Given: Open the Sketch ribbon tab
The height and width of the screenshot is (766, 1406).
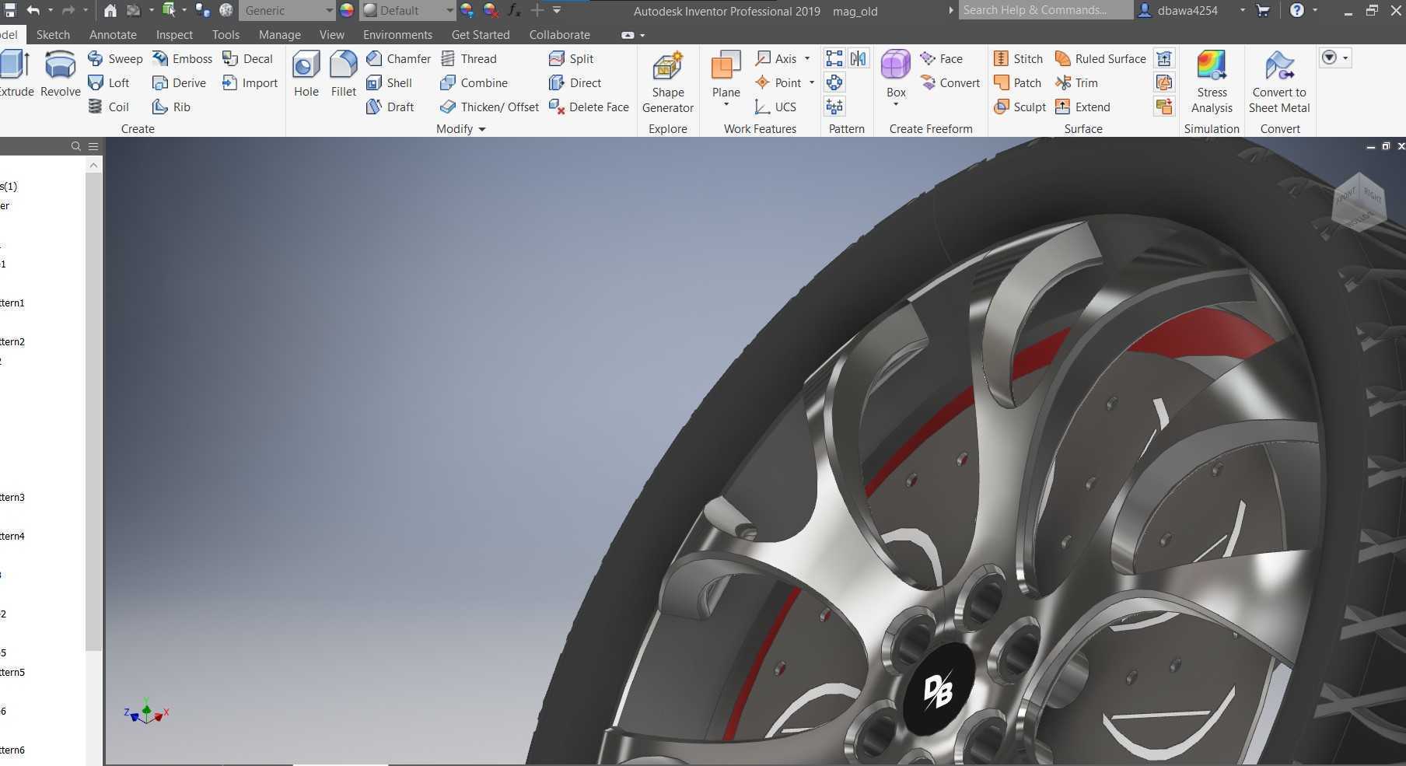Looking at the screenshot, I should (x=53, y=35).
